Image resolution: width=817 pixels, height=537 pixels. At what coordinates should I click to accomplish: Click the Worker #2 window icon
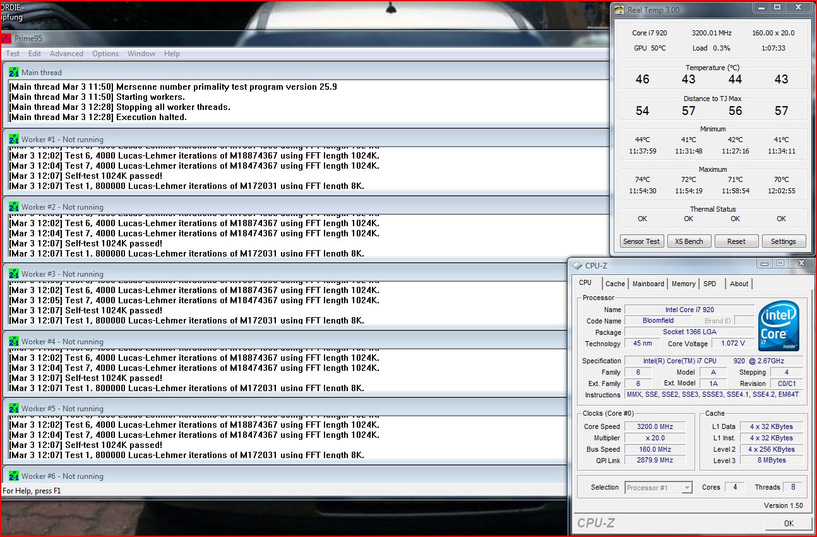pos(14,207)
